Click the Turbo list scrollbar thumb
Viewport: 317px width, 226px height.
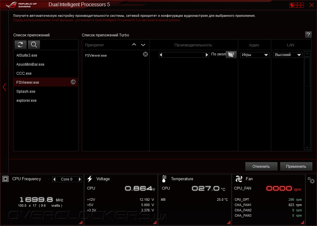(307, 71)
